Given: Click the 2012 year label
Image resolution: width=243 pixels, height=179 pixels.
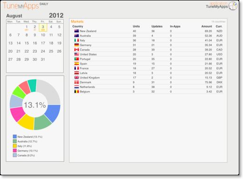Looking at the screenshot, I should pyautogui.click(x=56, y=15).
